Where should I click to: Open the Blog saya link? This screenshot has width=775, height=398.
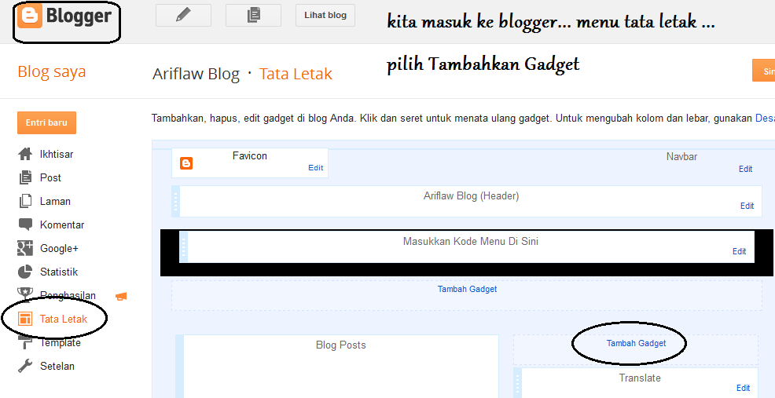(51, 71)
